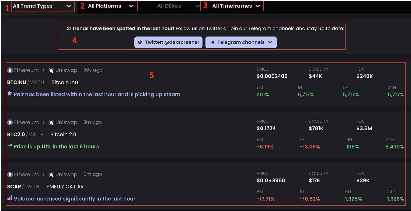Image resolution: width=411 pixels, height=211 pixels.
Task: Click the '6m ago' timestamp
Action: pyautogui.click(x=93, y=174)
